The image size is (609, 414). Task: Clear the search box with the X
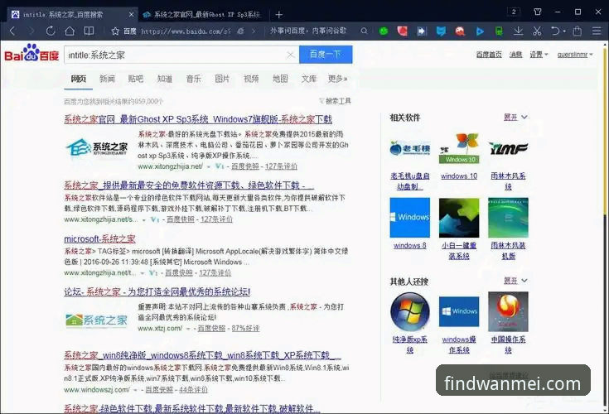291,55
